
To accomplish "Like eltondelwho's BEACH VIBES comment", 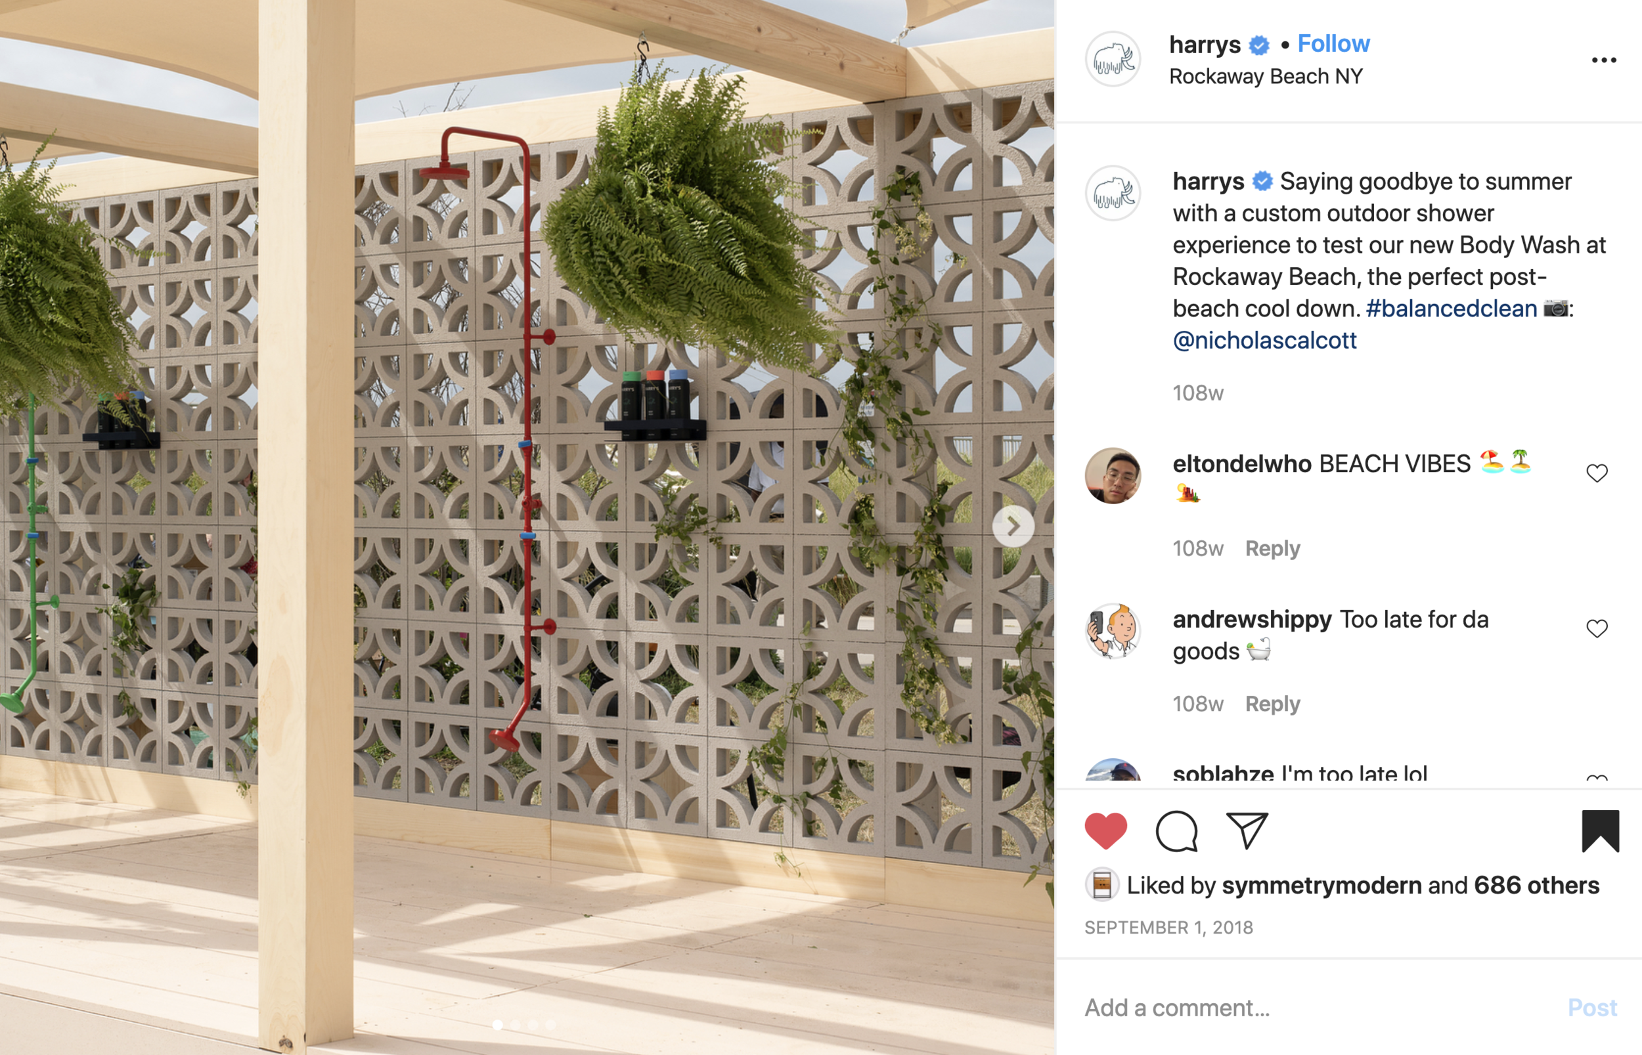I will pos(1597,473).
